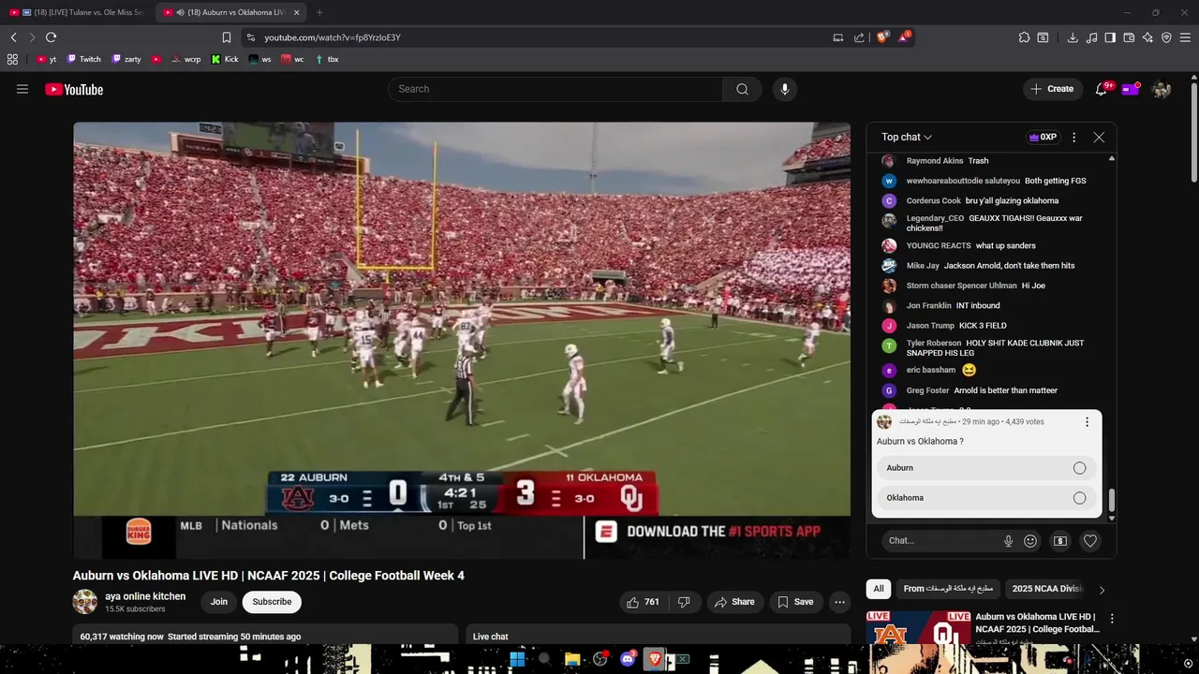The image size is (1199, 674).
Task: Start voice search with the microphone icon
Action: (785, 89)
